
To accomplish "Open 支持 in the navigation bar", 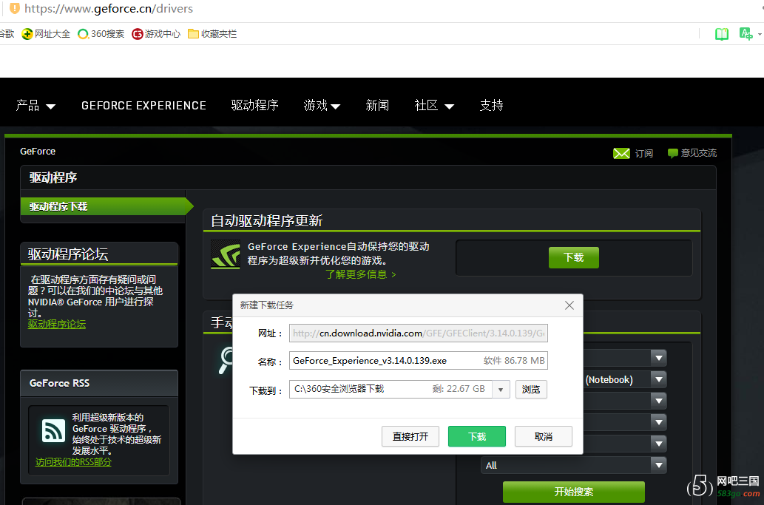I will coord(491,105).
